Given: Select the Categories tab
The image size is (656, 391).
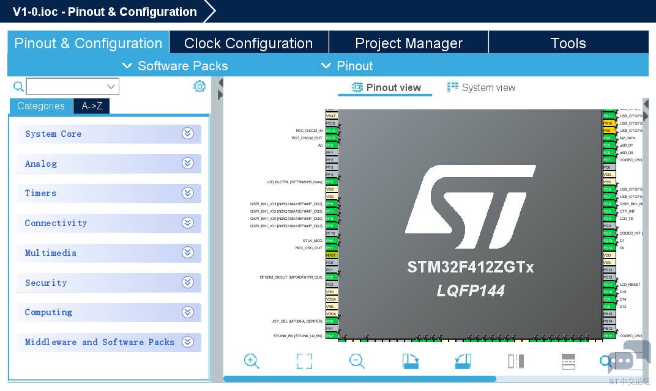Looking at the screenshot, I should (x=41, y=106).
